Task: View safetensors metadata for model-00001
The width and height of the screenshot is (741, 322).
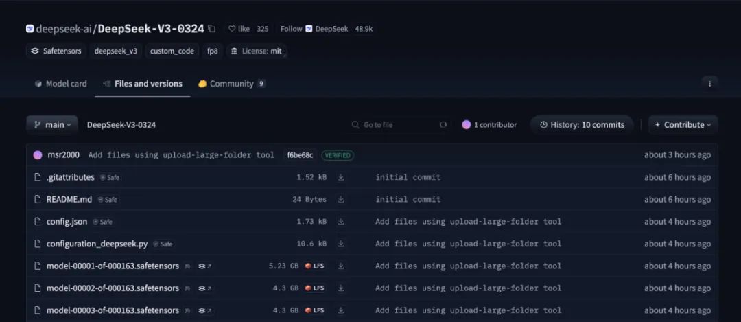Action: click(204, 266)
